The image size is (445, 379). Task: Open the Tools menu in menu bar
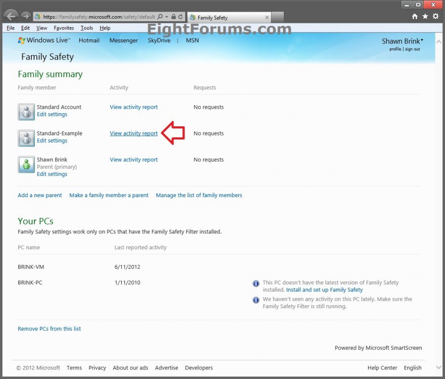pos(87,28)
